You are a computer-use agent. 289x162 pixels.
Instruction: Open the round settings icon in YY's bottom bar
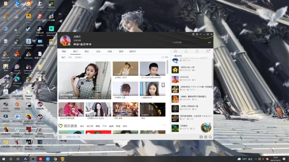click(x=206, y=137)
